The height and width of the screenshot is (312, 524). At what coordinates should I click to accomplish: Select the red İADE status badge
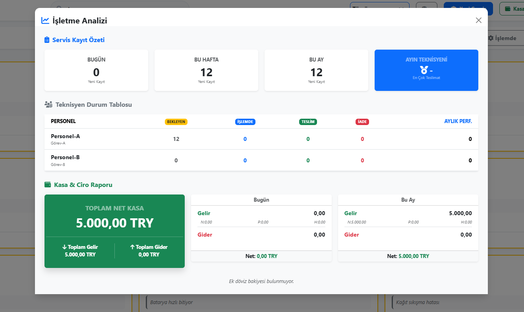(x=362, y=122)
